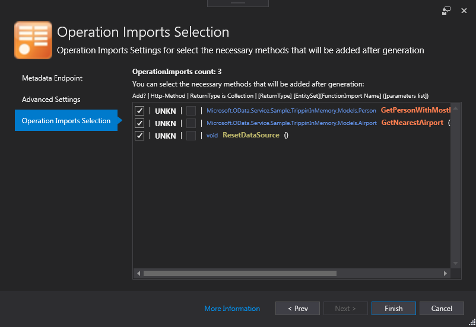Image resolution: width=476 pixels, height=327 pixels.
Task: Click the horizontal scrollbar right arrow
Action: tap(446, 274)
